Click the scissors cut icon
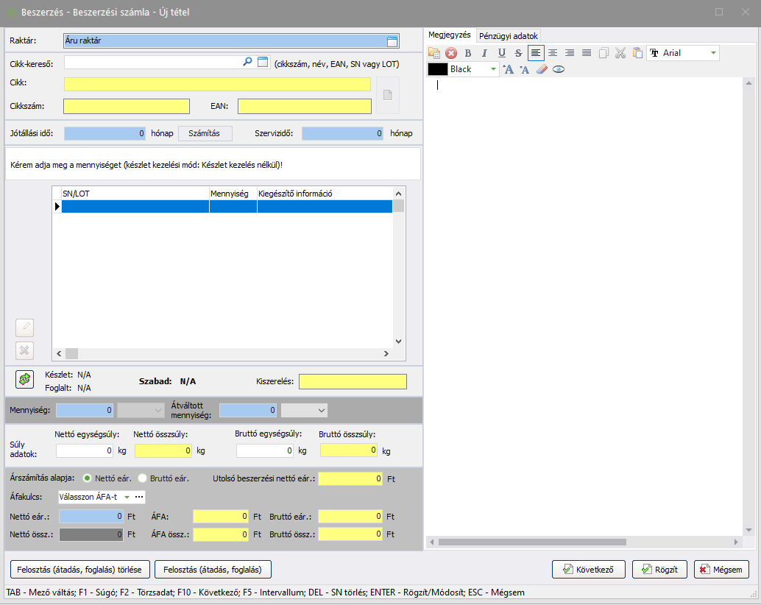This screenshot has height=605, width=761. tap(620, 53)
